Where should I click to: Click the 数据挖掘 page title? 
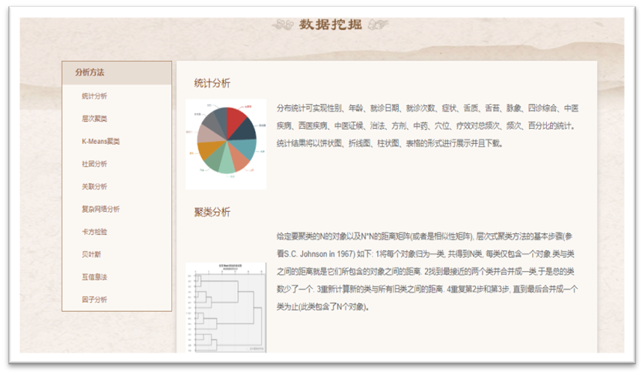[330, 25]
